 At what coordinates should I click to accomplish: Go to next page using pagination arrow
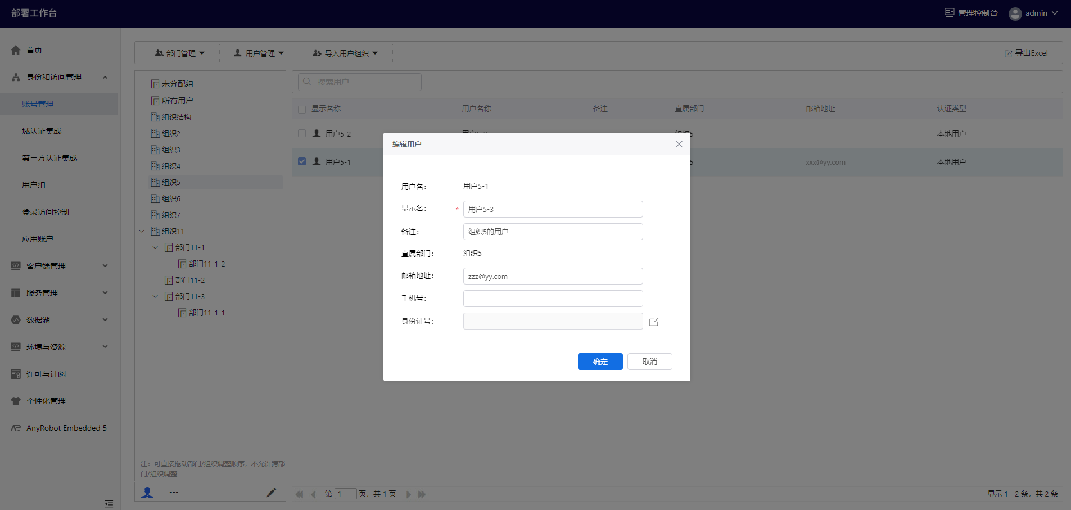[409, 494]
